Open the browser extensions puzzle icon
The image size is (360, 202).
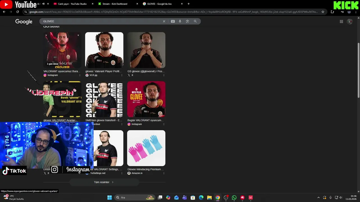332,12
